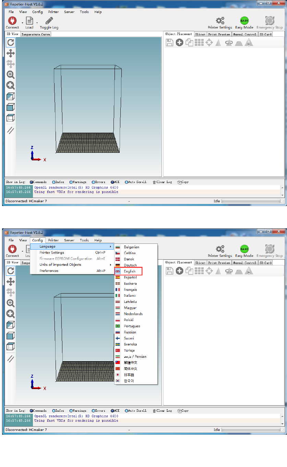Image resolution: width=287 pixels, height=467 pixels.
Task: Enable Auto Scroll in the upper window log
Action: tap(127, 182)
